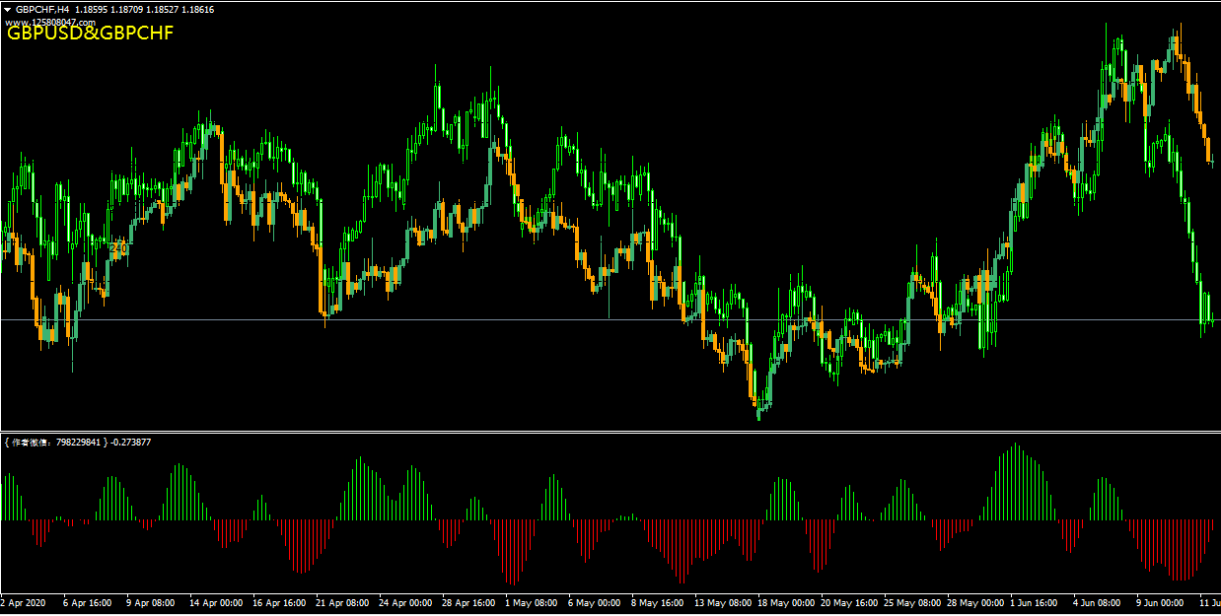Image resolution: width=1221 pixels, height=616 pixels.
Task: Click the 13 May 08:00 time label
Action: tap(721, 602)
